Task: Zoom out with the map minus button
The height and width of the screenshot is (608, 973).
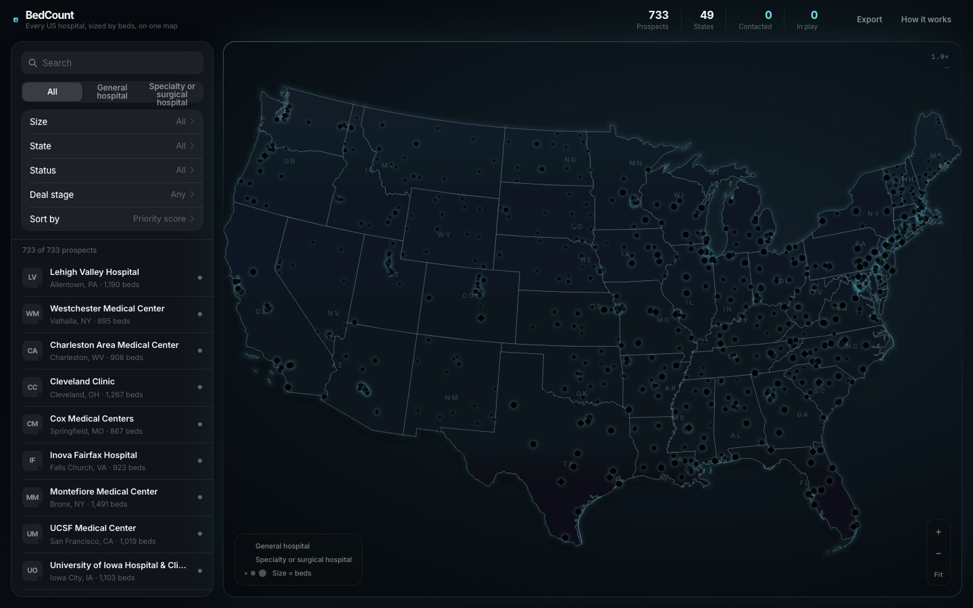Action: pyautogui.click(x=938, y=553)
